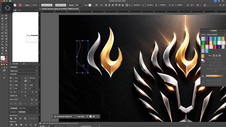Click Minus Back pathfinder icon
Image resolution: width=226 pixels, height=127 pixels.
click(x=35, y=125)
